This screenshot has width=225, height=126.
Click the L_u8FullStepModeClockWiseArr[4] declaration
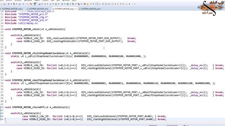[47, 56]
